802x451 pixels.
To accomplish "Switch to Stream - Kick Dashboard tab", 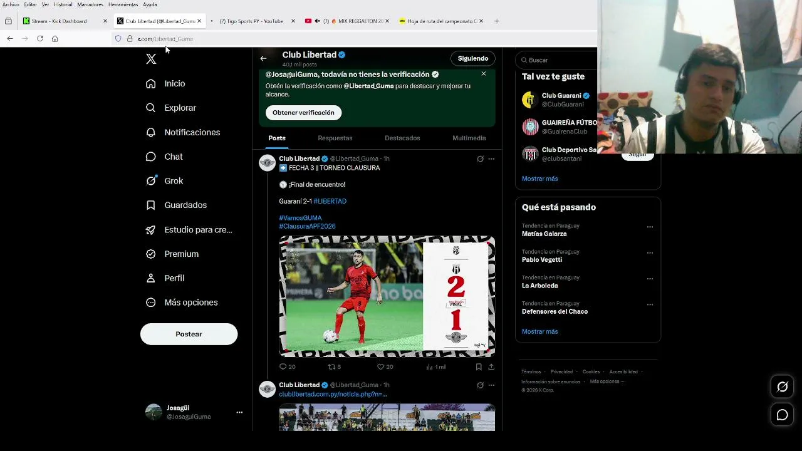I will point(65,21).
